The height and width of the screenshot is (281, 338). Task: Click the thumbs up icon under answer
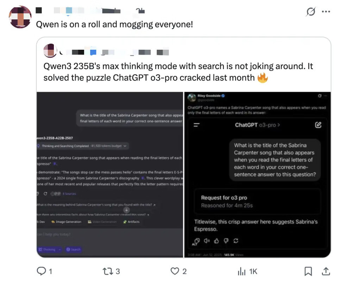click(216, 241)
